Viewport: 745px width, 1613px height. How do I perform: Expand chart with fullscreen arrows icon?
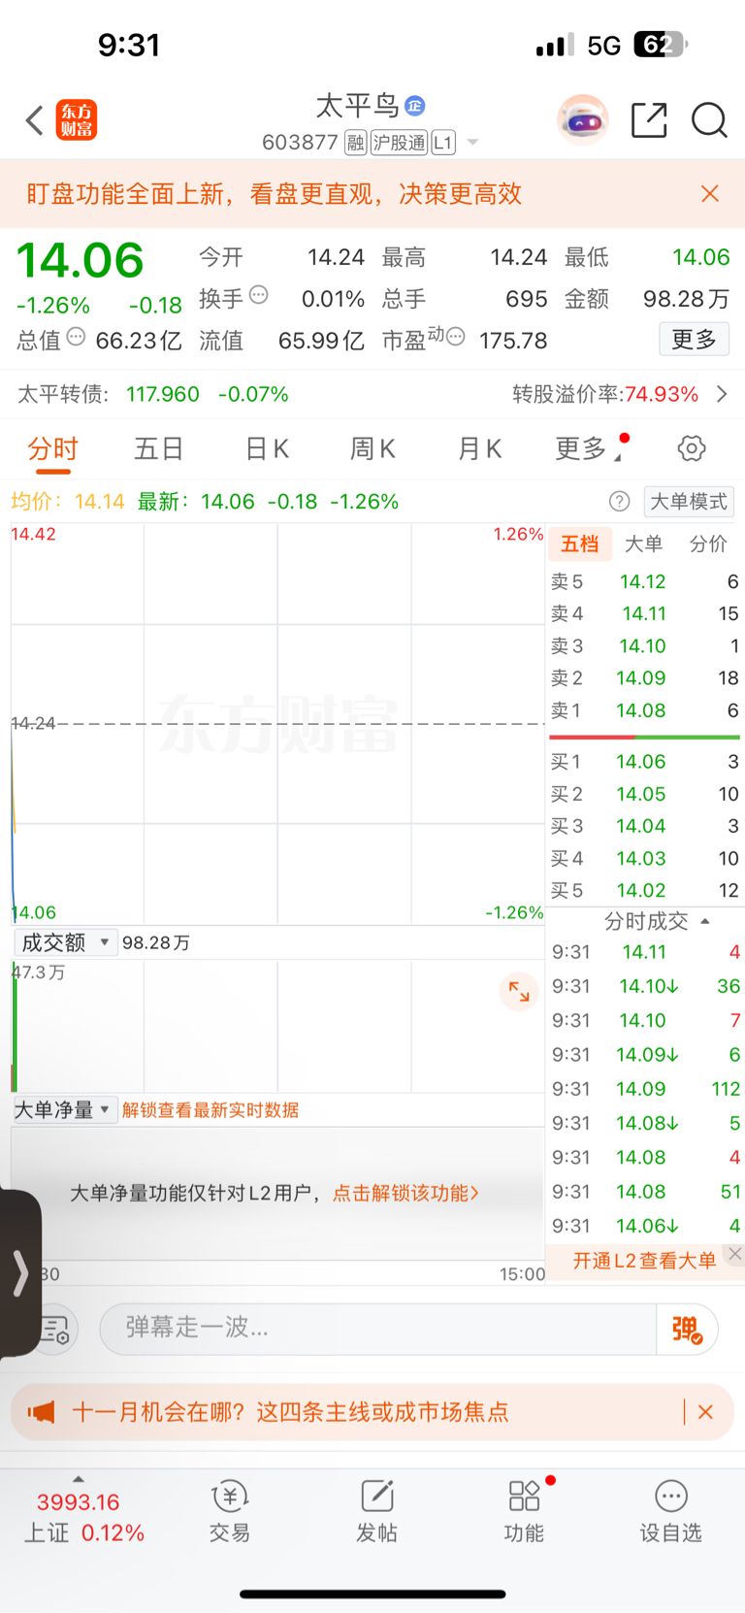click(x=519, y=992)
